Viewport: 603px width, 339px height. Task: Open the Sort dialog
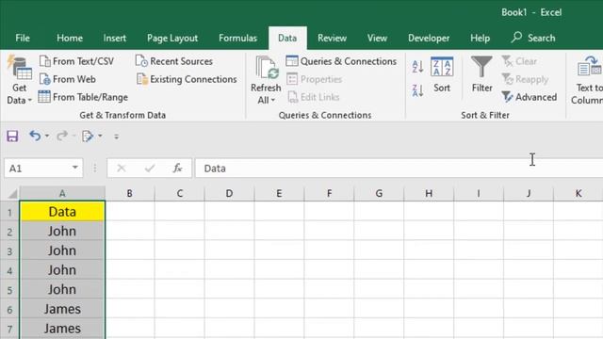pyautogui.click(x=442, y=75)
